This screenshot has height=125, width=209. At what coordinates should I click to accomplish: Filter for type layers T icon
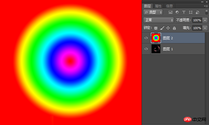point(184,12)
